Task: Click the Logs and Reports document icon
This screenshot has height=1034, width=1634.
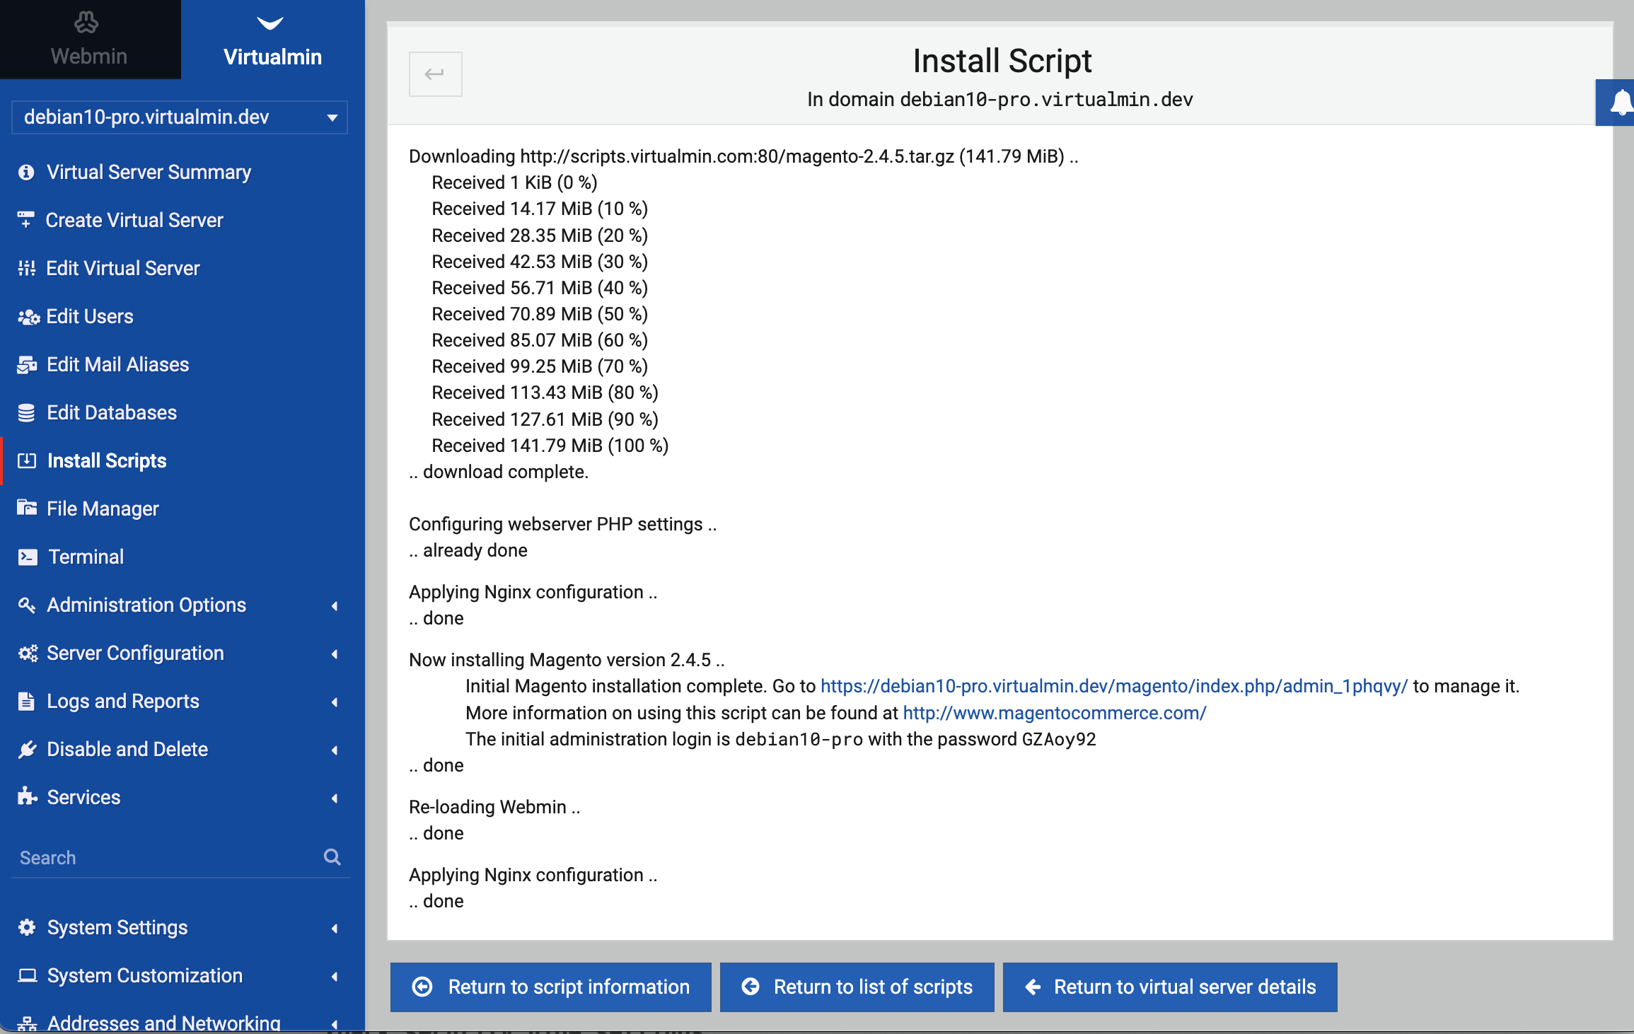Action: [26, 701]
